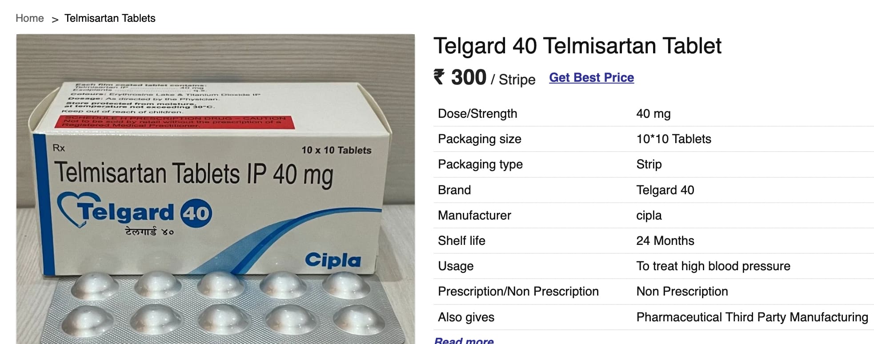Expand details with Read more
The image size is (874, 344).
tap(464, 340)
